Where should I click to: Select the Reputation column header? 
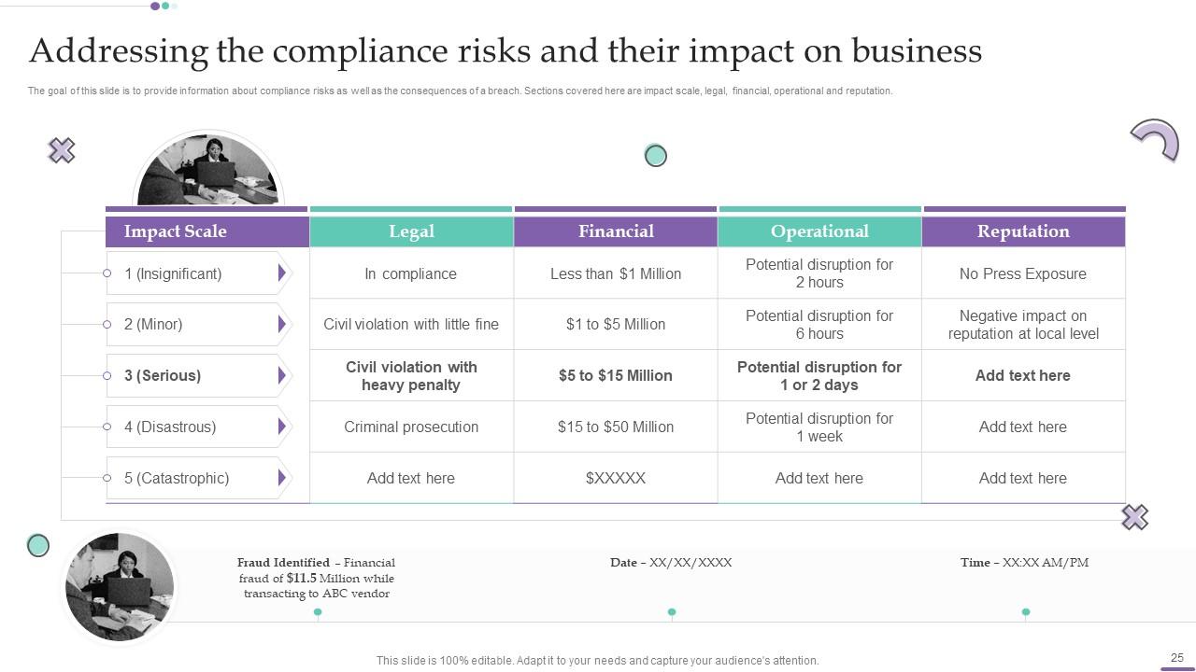pos(1023,231)
